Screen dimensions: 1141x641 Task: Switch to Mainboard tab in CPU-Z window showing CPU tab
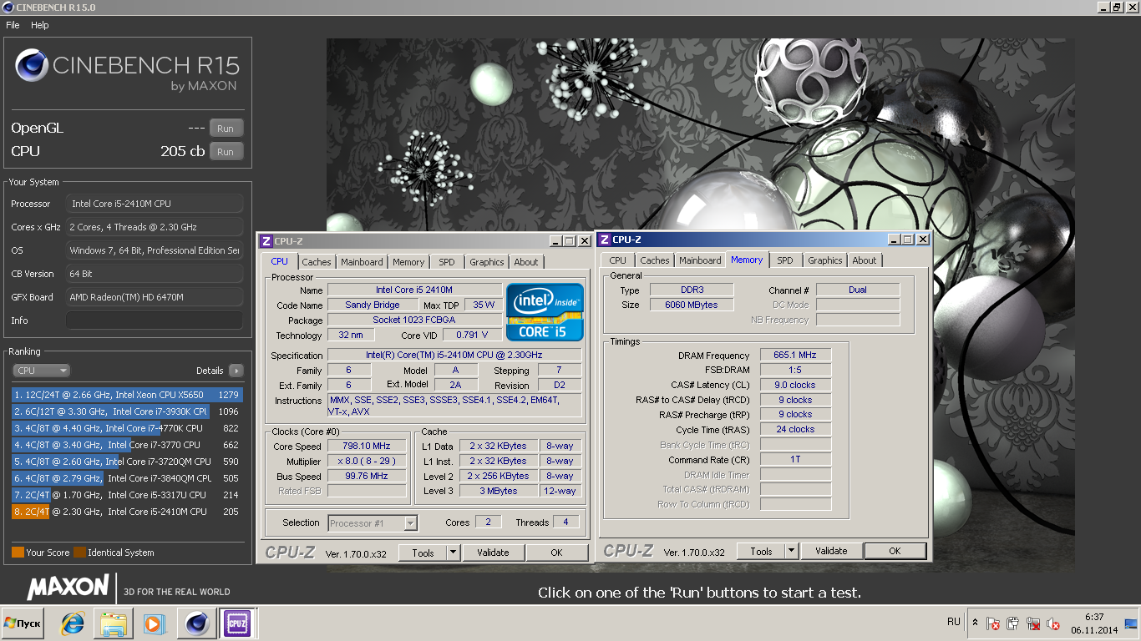[x=362, y=262]
